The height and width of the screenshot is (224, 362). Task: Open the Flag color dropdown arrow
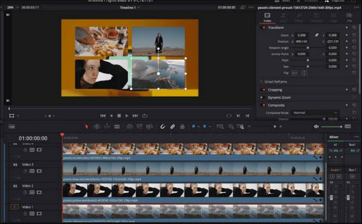198,126
